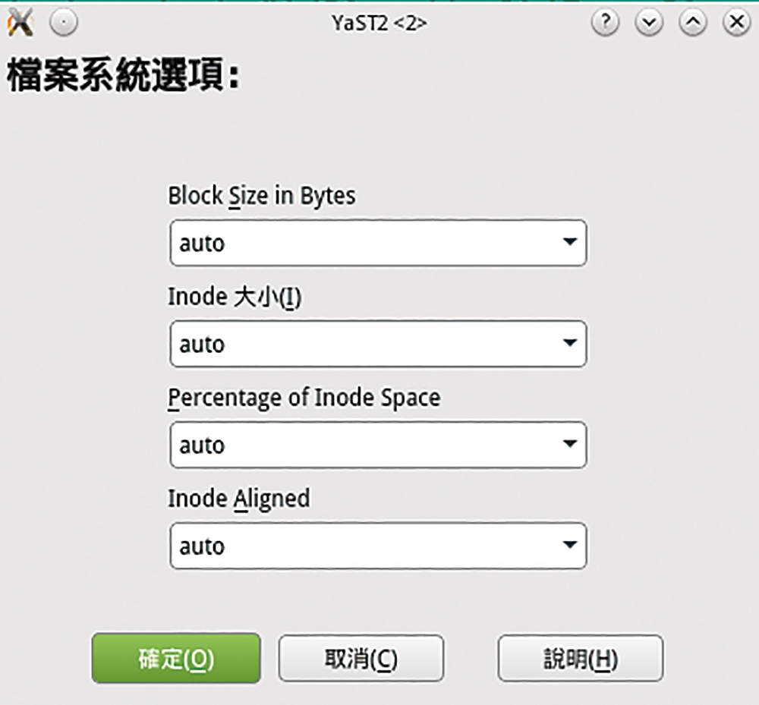Select the Block Size auto combo box
This screenshot has height=705, width=759.
(378, 243)
